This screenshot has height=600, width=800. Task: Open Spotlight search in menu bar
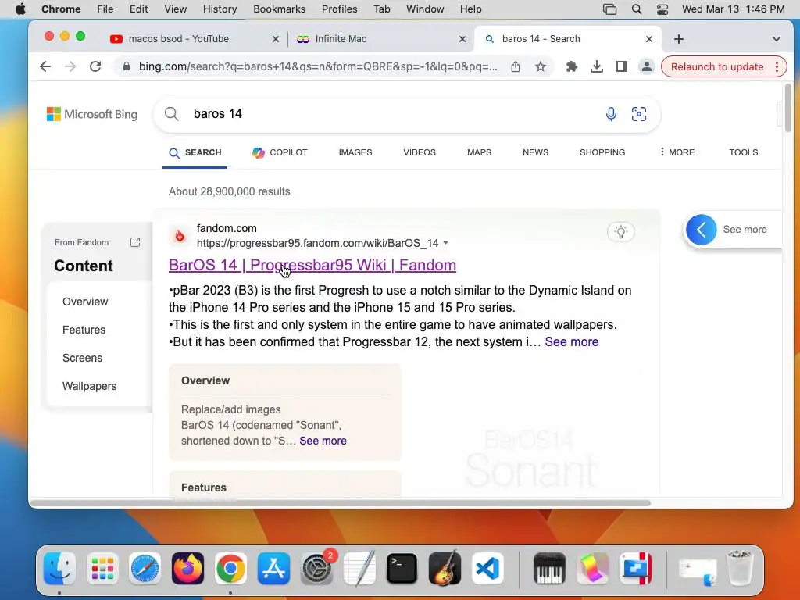[x=636, y=9]
